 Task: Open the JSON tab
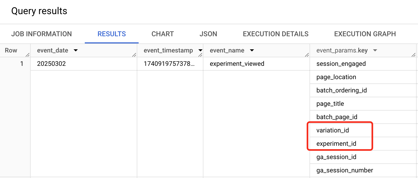pyautogui.click(x=208, y=34)
